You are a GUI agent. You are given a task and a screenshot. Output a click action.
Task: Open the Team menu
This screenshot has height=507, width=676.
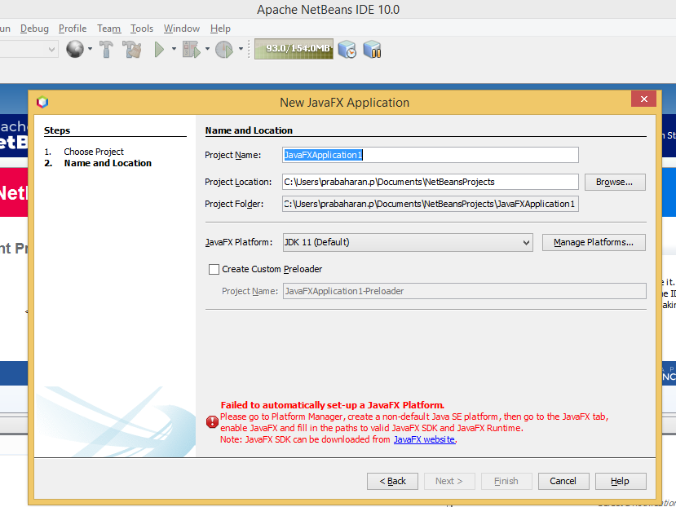pyautogui.click(x=108, y=29)
